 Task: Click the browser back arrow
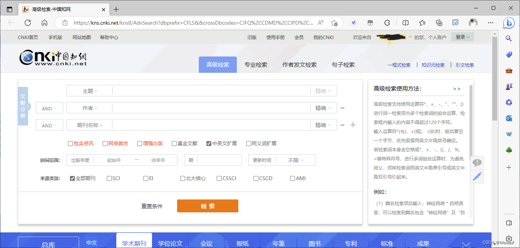click(x=11, y=23)
